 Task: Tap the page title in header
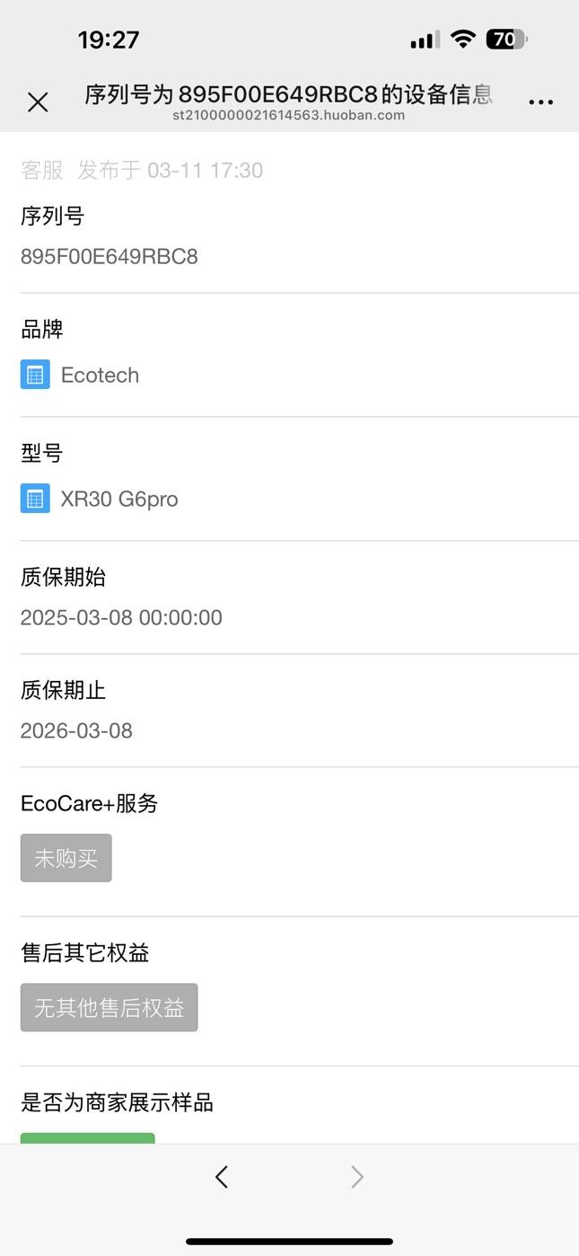[289, 93]
